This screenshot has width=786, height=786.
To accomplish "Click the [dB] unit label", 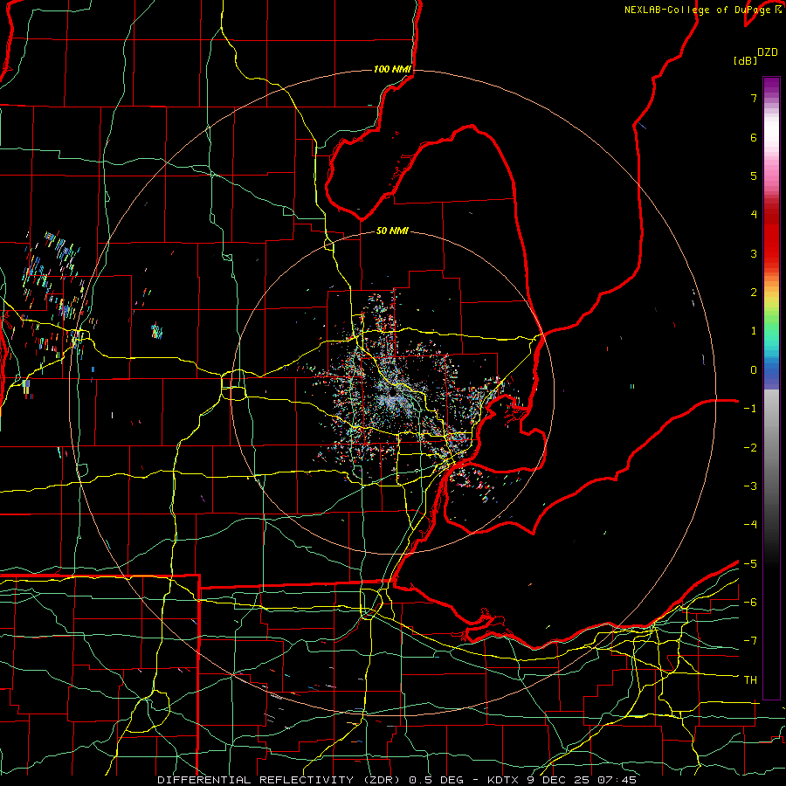I will click(x=745, y=60).
